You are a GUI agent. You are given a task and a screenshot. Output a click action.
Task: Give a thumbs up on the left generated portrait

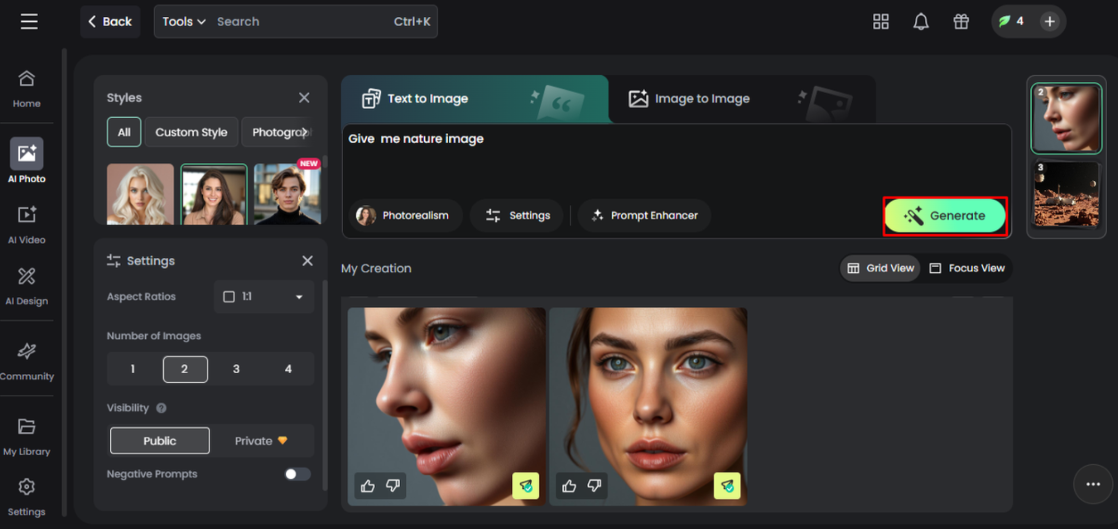click(367, 486)
